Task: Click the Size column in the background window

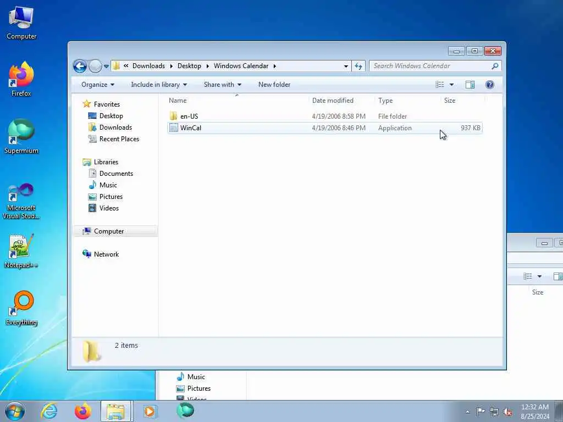Action: point(538,292)
